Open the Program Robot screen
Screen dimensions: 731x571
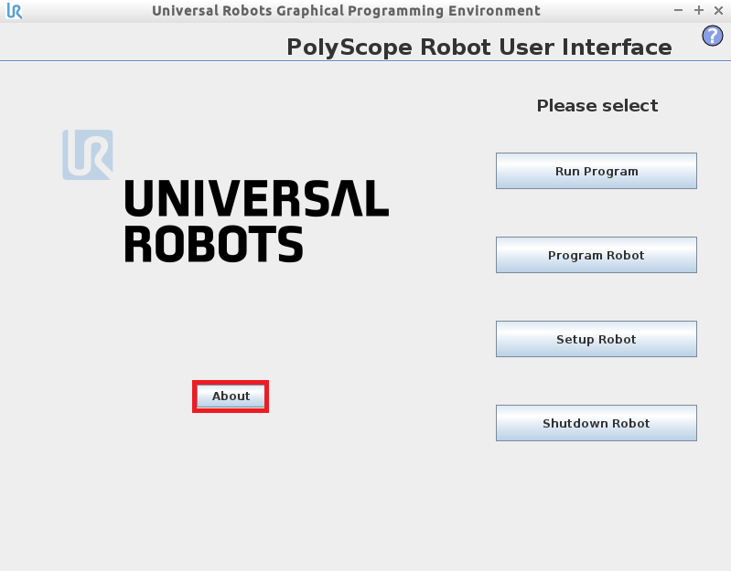click(x=597, y=255)
